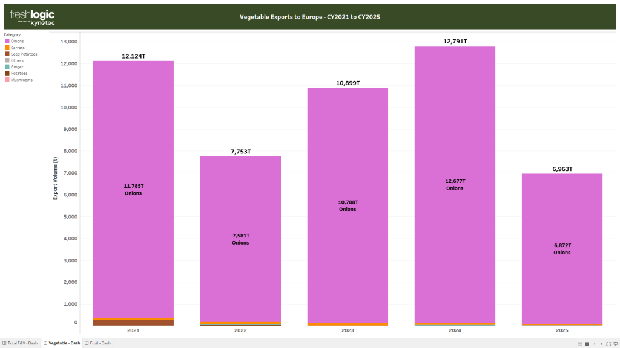Click the grid icon on Total F&V - Dash tab

[x=4, y=343]
